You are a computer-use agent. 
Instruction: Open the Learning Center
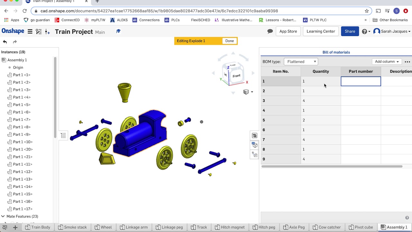coord(321,31)
